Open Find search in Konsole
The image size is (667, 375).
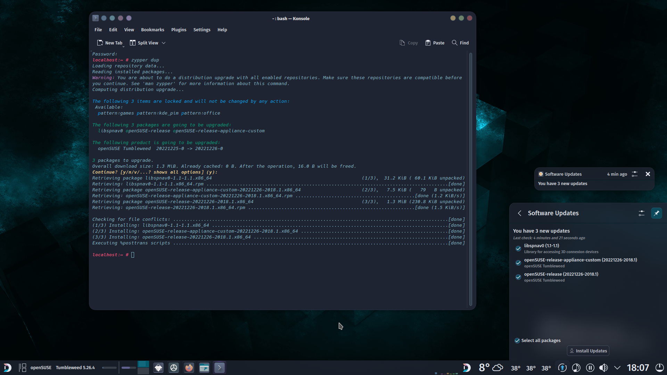460,43
